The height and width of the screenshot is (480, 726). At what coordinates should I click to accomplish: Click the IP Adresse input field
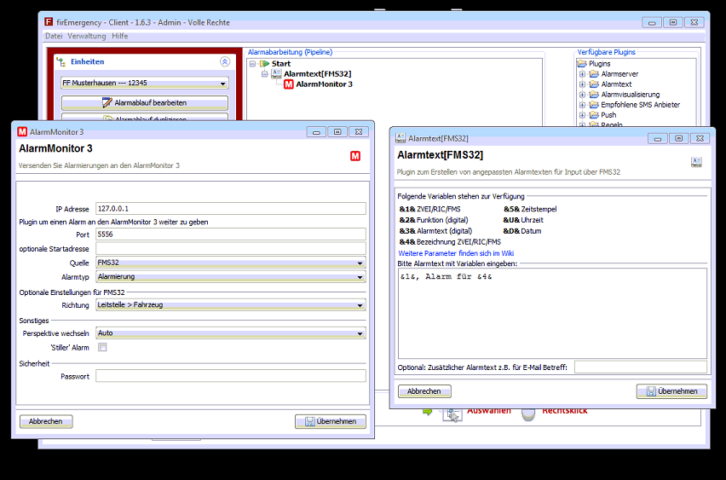(x=230, y=208)
